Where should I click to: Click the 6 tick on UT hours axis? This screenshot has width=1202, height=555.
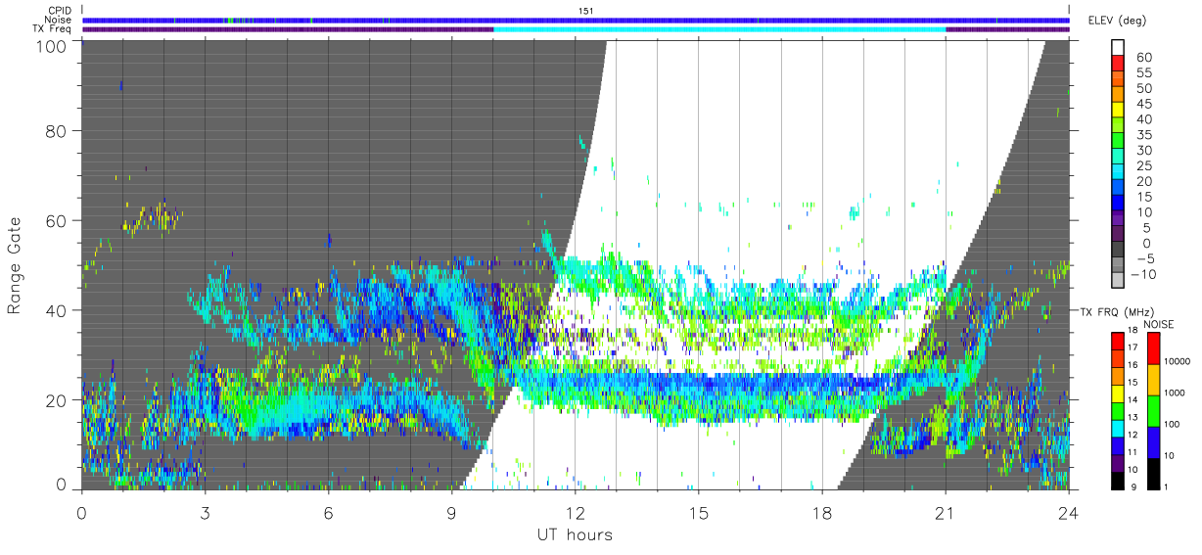329,511
